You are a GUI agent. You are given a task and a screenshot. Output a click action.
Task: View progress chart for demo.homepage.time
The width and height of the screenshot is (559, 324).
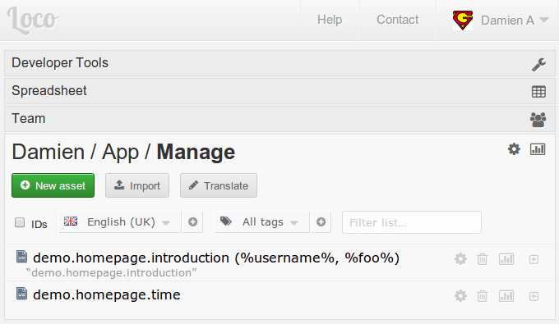coord(506,296)
